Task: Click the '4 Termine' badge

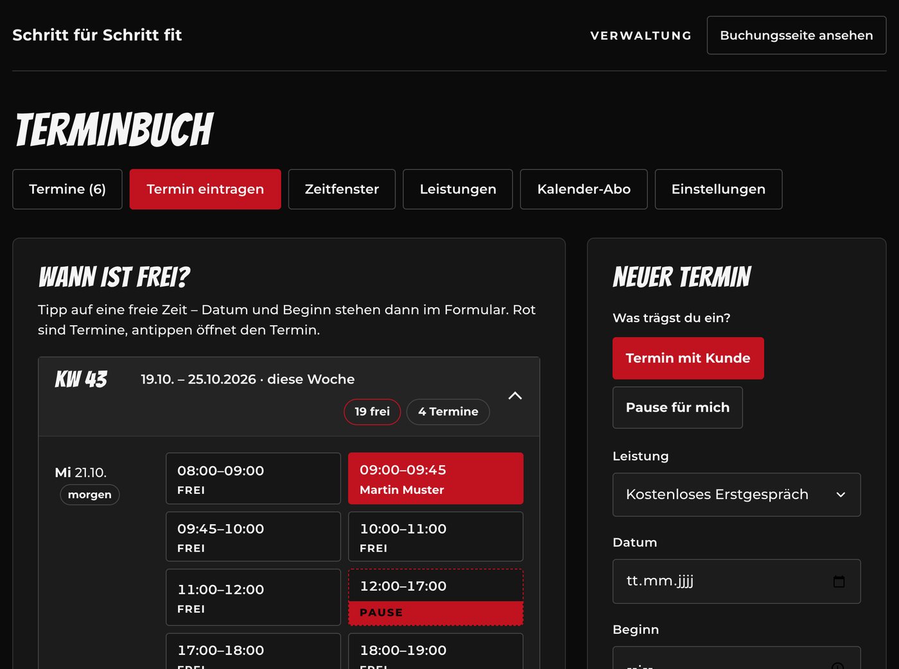Action: [448, 412]
